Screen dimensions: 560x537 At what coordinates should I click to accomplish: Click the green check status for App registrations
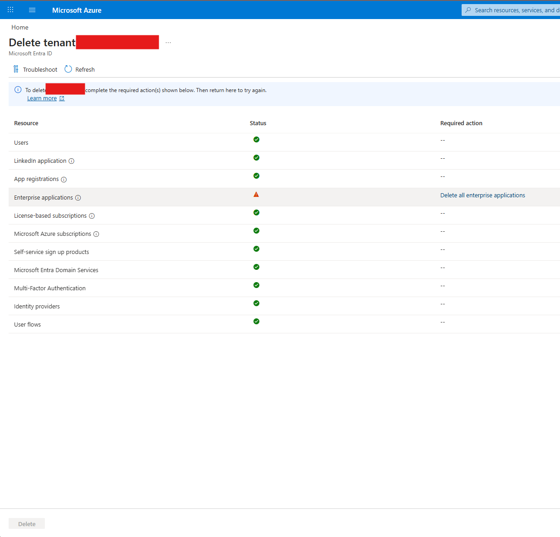256,176
